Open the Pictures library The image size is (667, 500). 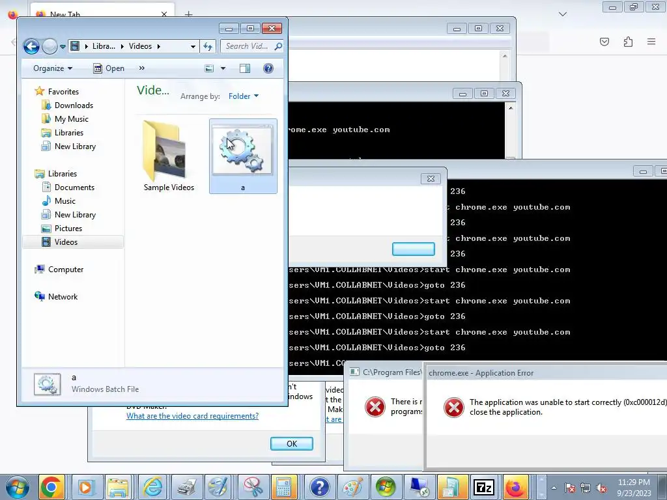(68, 229)
